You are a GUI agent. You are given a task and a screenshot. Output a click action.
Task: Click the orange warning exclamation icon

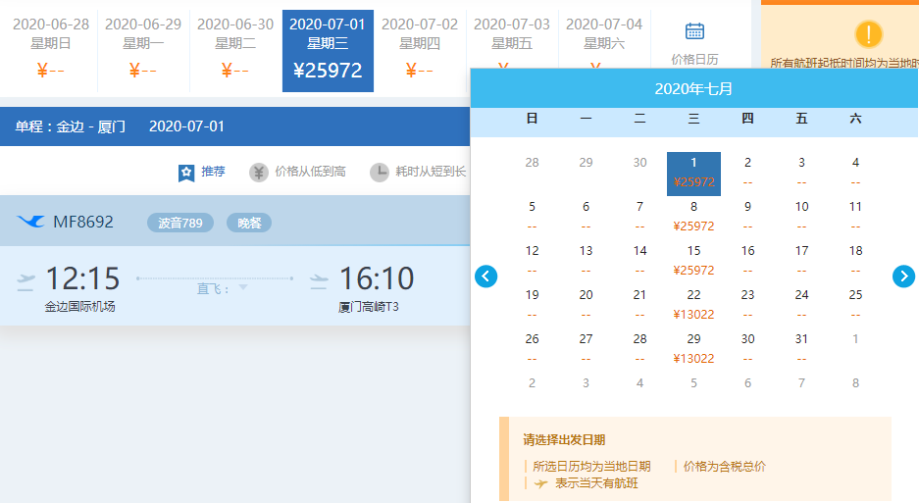point(869,34)
